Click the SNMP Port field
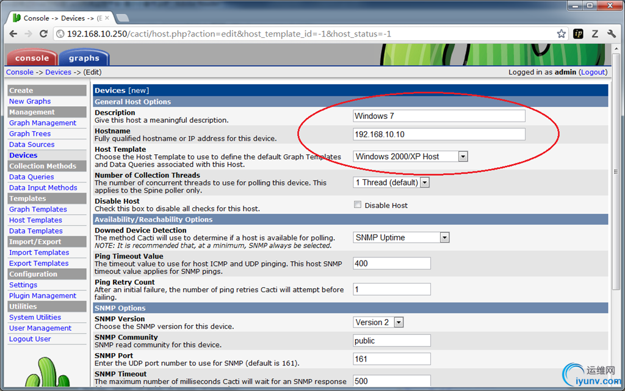 [x=391, y=359]
